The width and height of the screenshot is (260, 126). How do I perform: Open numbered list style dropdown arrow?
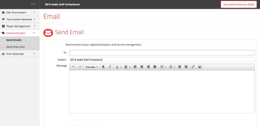click(174, 67)
